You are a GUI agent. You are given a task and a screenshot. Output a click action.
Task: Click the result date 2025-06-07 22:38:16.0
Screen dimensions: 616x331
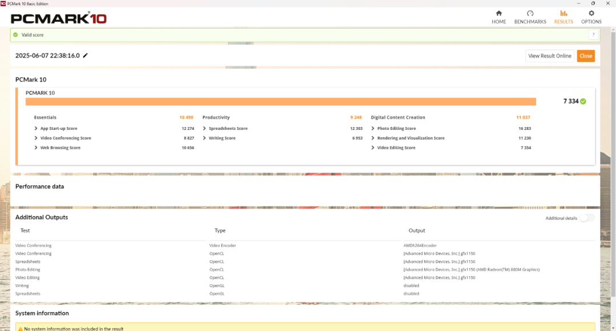click(x=47, y=55)
